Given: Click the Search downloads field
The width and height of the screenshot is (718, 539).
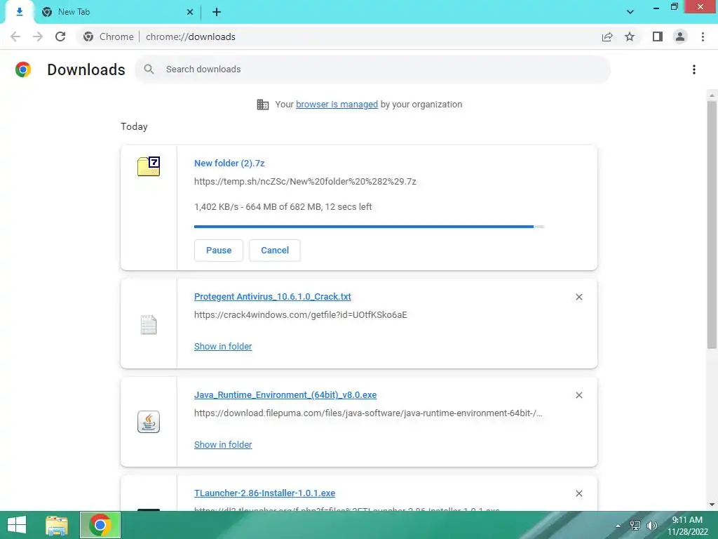Looking at the screenshot, I should point(373,69).
